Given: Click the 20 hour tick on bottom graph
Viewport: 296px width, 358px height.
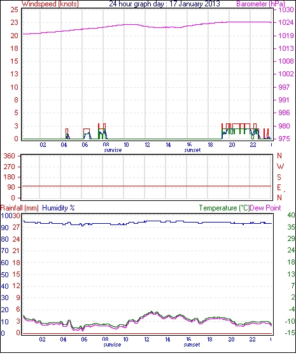Looking at the screenshot, I should click(231, 340).
